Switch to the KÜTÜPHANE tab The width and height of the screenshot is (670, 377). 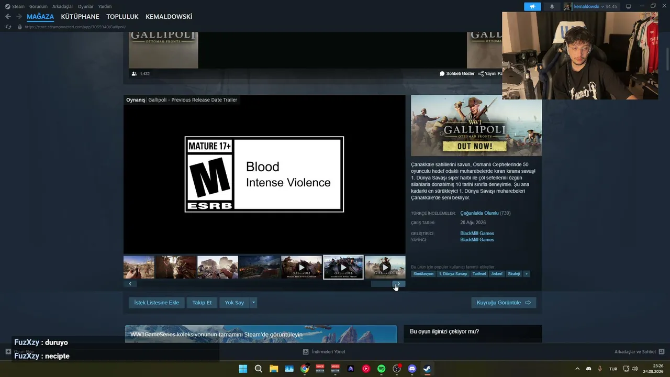pyautogui.click(x=80, y=17)
